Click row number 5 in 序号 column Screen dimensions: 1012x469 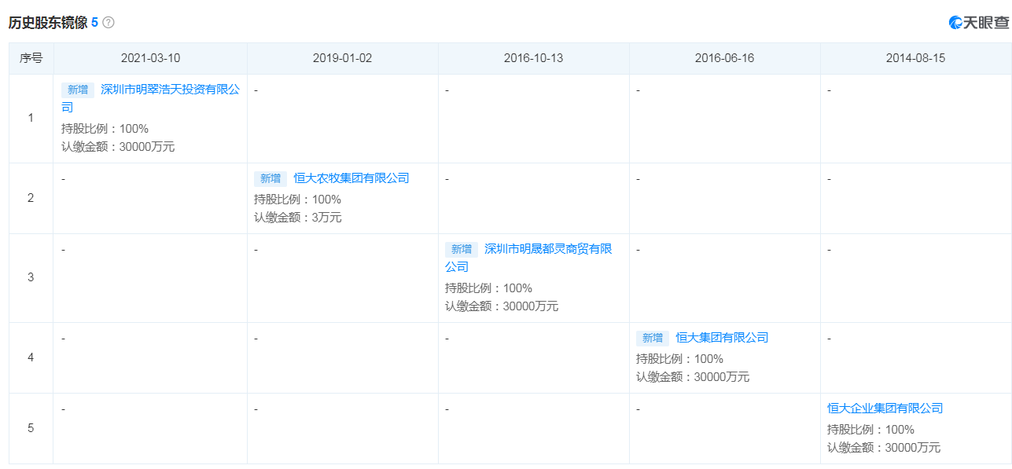tap(31, 428)
